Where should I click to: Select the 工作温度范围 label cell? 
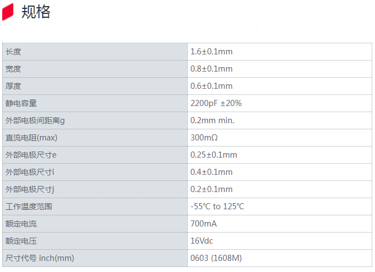pyautogui.click(x=95, y=206)
